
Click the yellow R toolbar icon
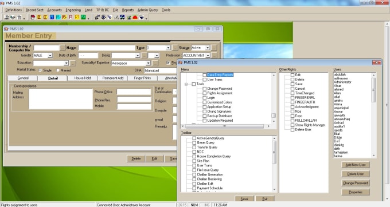pos(64,17)
